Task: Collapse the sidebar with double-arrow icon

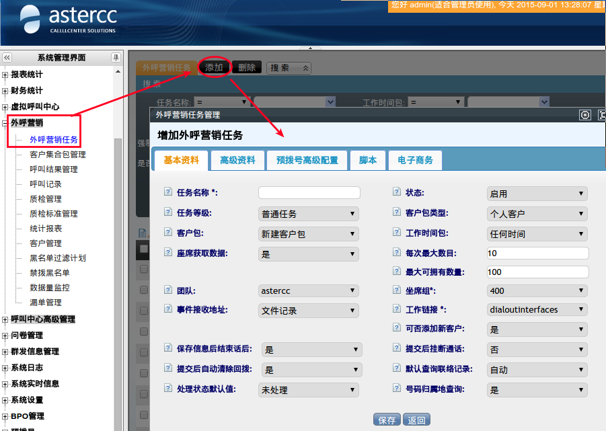Action: click(7, 58)
